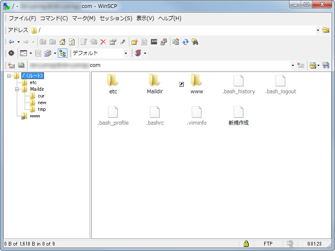
Task: Click the close session icon
Action: pos(301,65)
